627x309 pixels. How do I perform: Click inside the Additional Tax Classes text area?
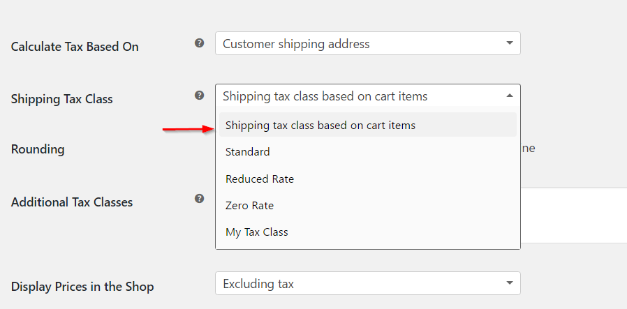(573, 215)
